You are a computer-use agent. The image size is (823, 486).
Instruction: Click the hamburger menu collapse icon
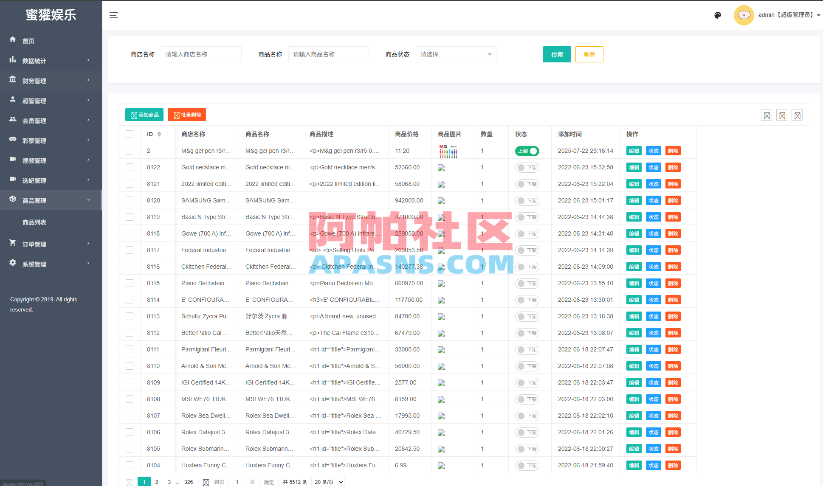point(113,15)
